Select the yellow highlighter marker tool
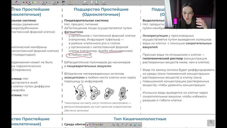Viewport: 227px width, 128px height. tap(96, 125)
